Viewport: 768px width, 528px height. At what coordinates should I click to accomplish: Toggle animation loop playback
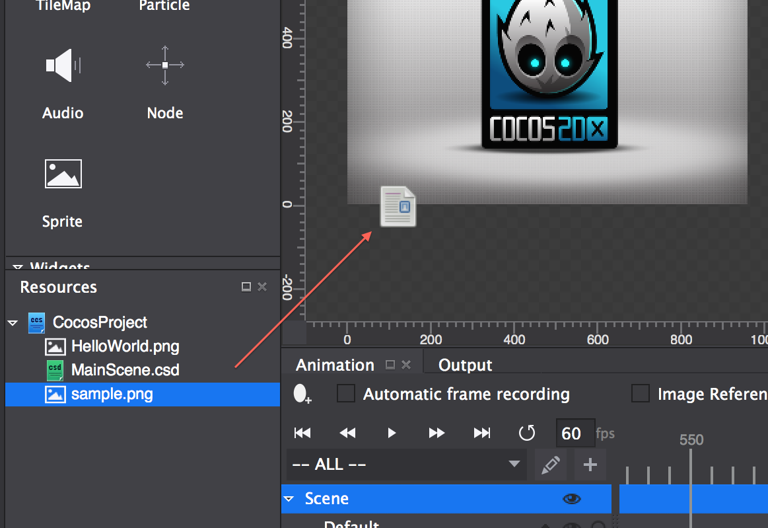[527, 433]
